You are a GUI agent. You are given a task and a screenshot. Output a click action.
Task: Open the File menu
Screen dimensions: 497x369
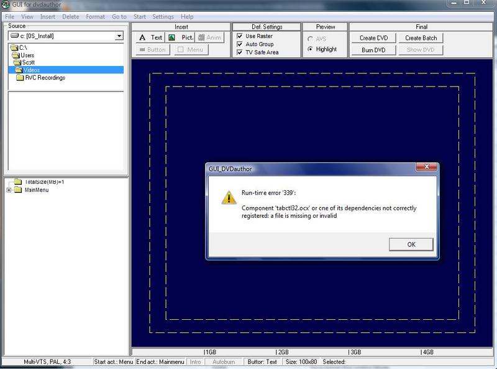pos(9,17)
